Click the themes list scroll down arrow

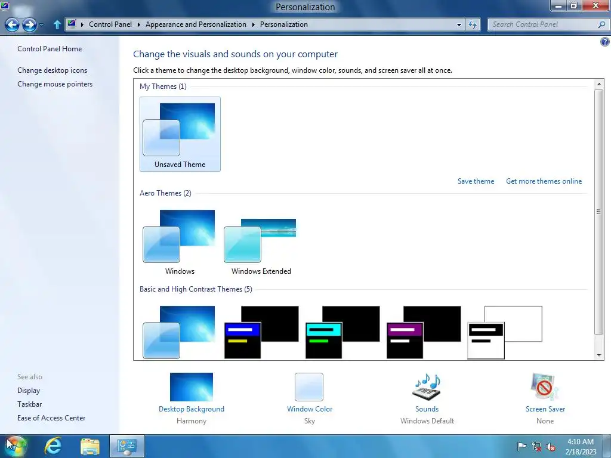(x=599, y=355)
